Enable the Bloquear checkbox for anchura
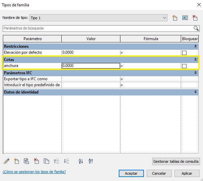 click(184, 66)
